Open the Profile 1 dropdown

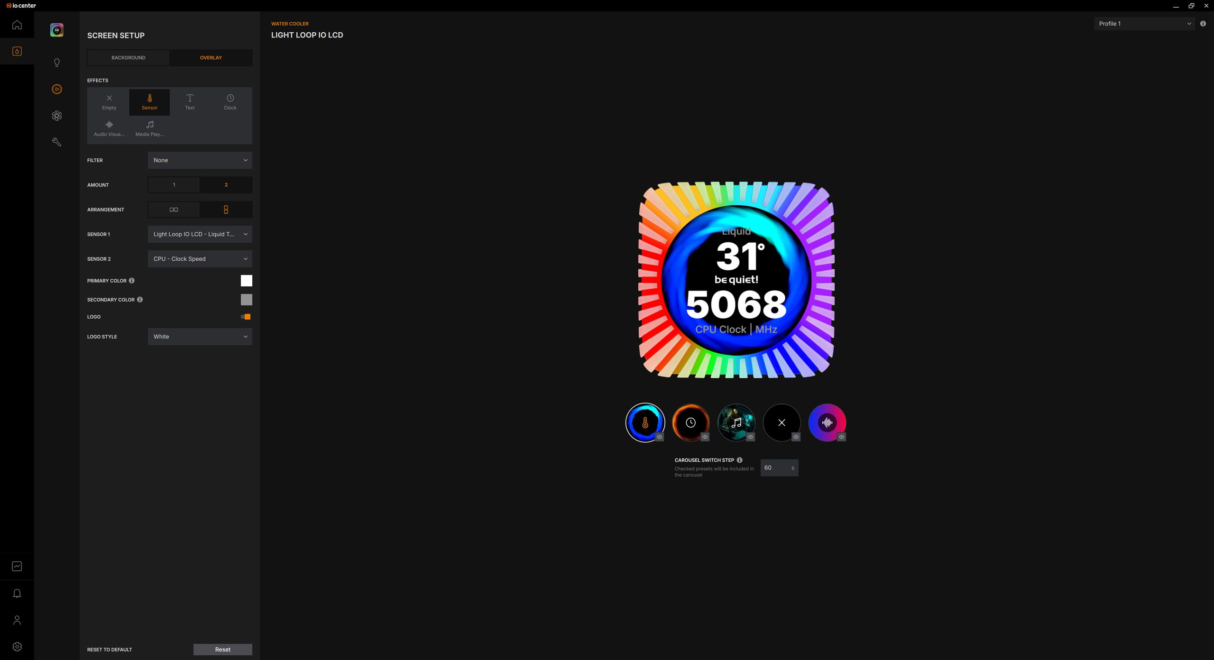point(1145,24)
